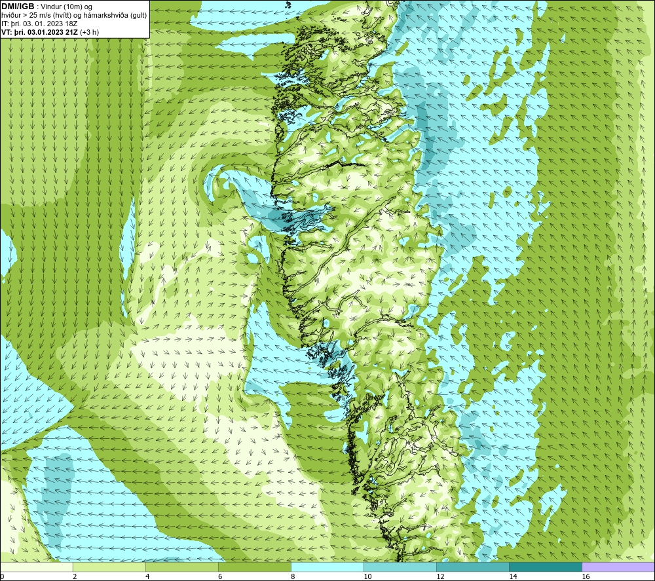
Task: Click the scale label "2"
Action: pos(75,576)
